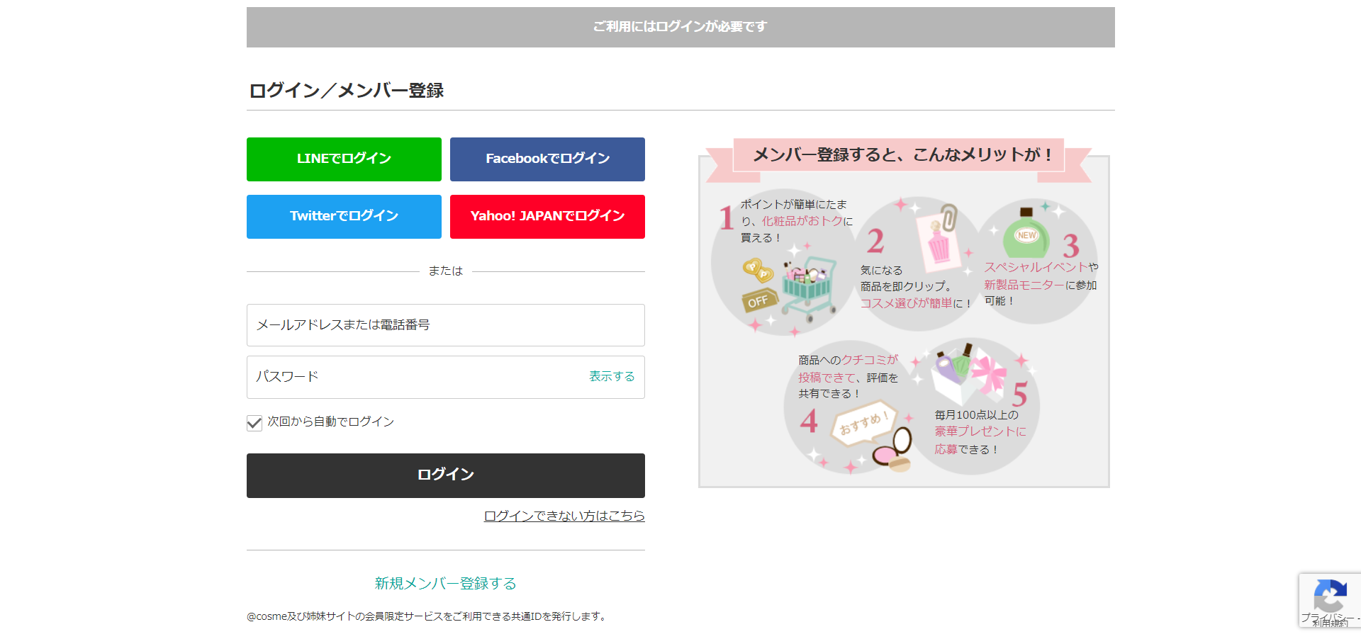Focus the メールアドレスまたは電話番号 field
The height and width of the screenshot is (639, 1361).
coord(446,325)
